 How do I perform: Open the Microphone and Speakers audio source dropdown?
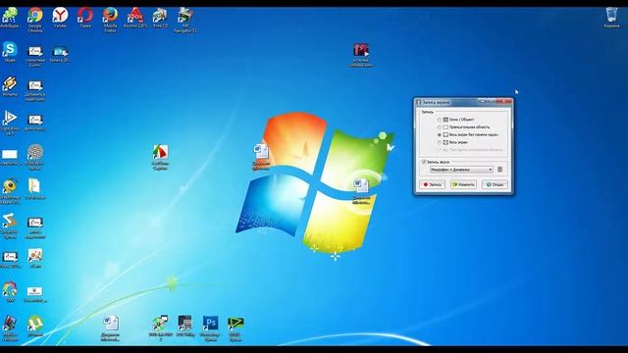coord(461,170)
